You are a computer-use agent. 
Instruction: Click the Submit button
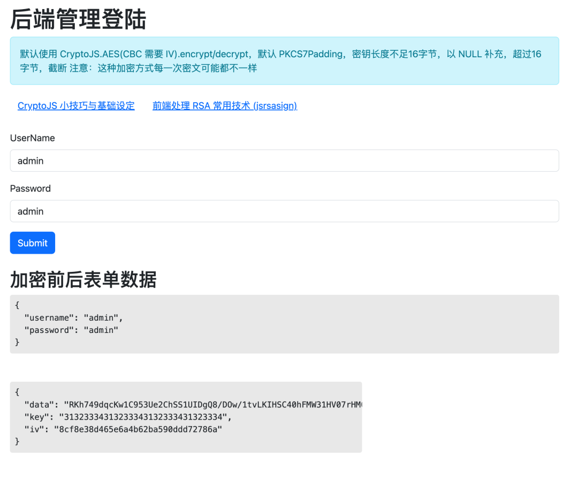(32, 242)
